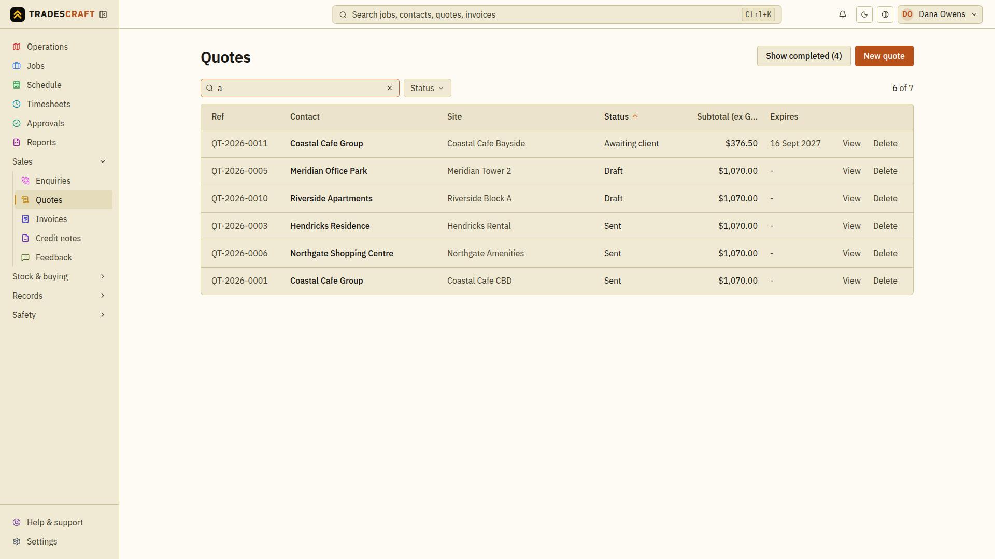Collapse the sidebar panel icon
This screenshot has height=559, width=995.
pyautogui.click(x=103, y=14)
